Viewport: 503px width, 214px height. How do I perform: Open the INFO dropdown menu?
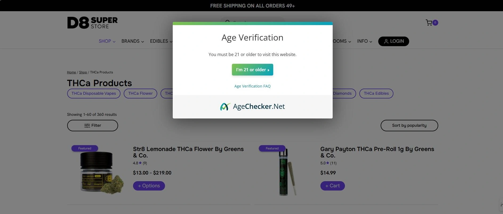point(364,41)
